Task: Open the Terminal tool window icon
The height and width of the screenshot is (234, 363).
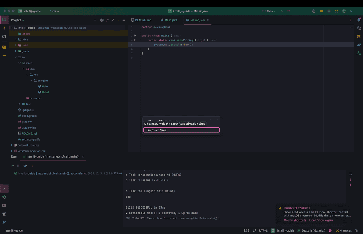Action: [4, 205]
